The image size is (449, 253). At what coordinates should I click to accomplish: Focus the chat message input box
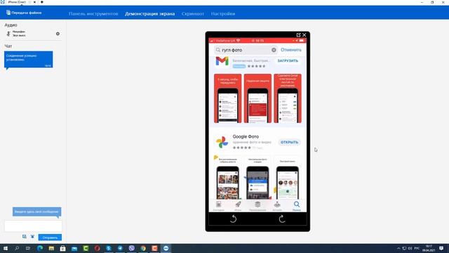pyautogui.click(x=33, y=226)
